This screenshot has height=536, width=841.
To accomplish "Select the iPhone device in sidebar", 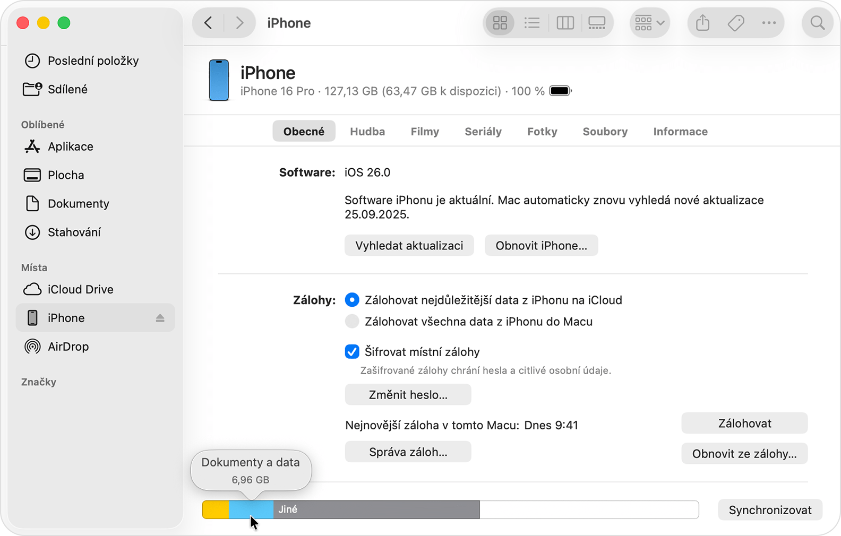I will [x=96, y=318].
